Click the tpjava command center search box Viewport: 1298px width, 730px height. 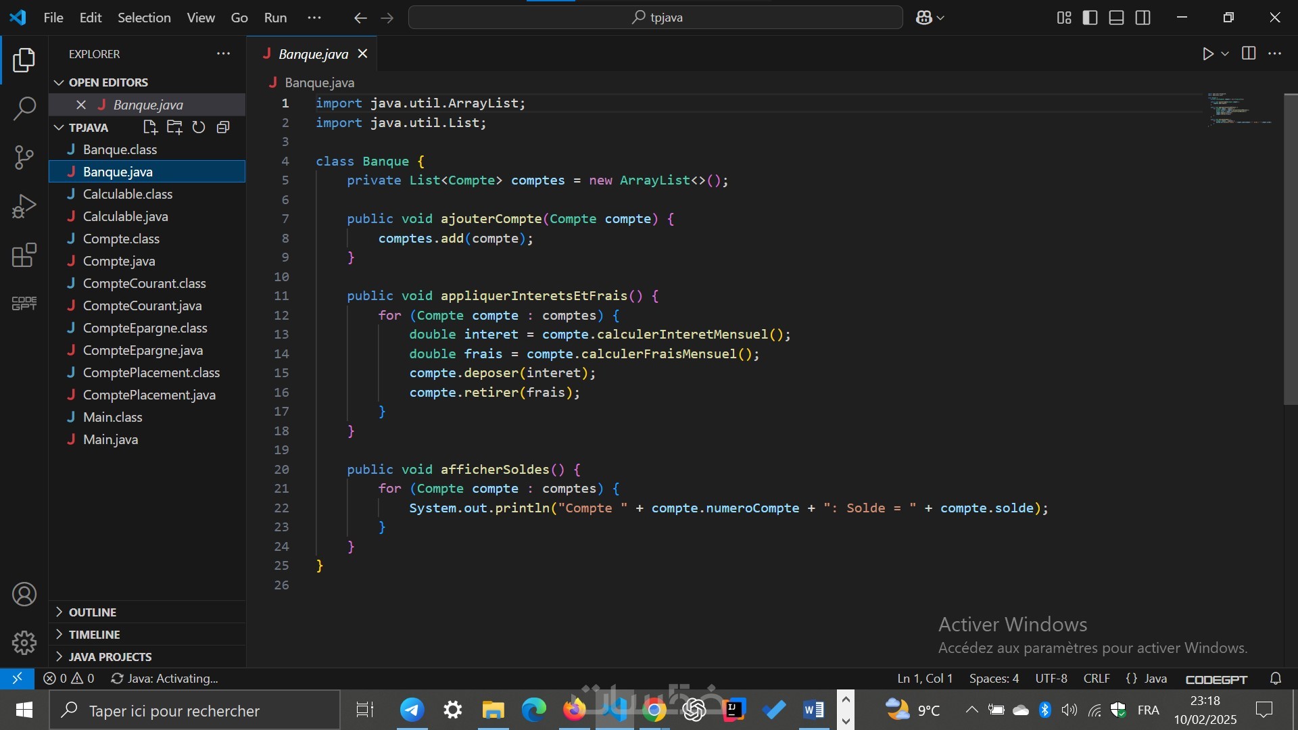[x=655, y=18]
